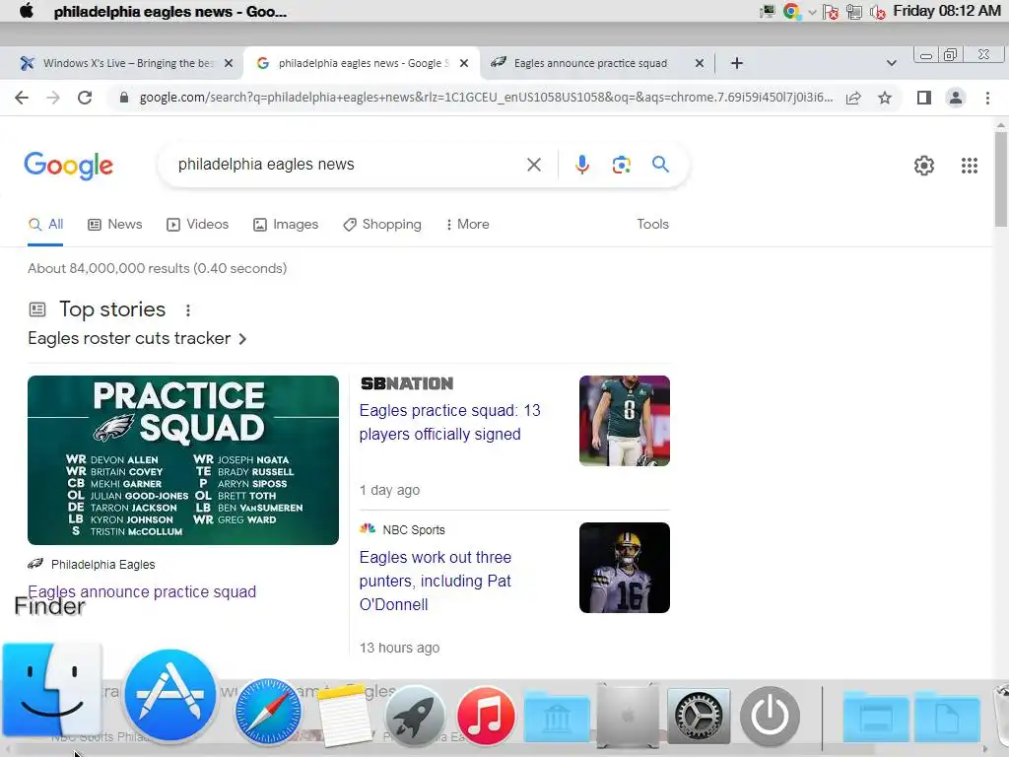
Task: Search by image with Google Lens icon
Action: (621, 165)
